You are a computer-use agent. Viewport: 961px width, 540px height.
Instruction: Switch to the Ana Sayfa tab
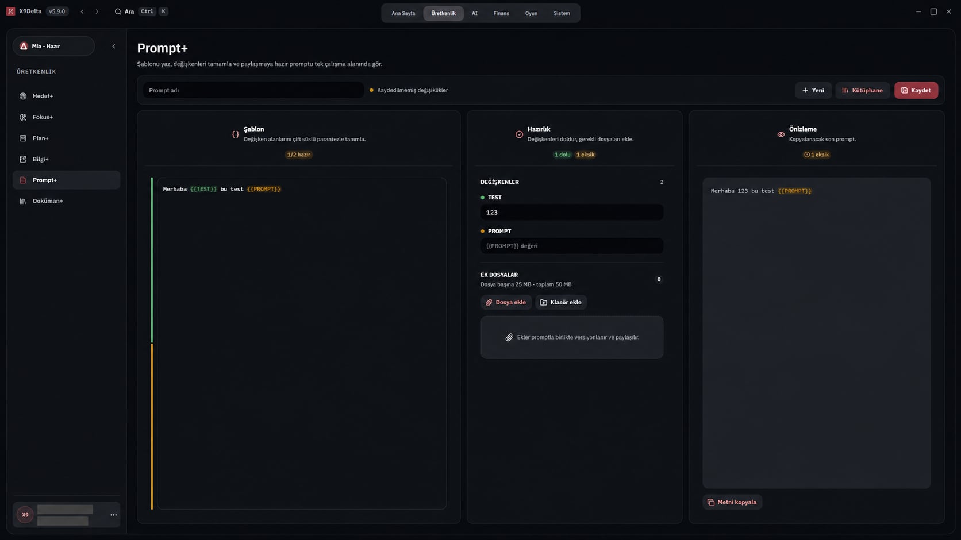403,13
